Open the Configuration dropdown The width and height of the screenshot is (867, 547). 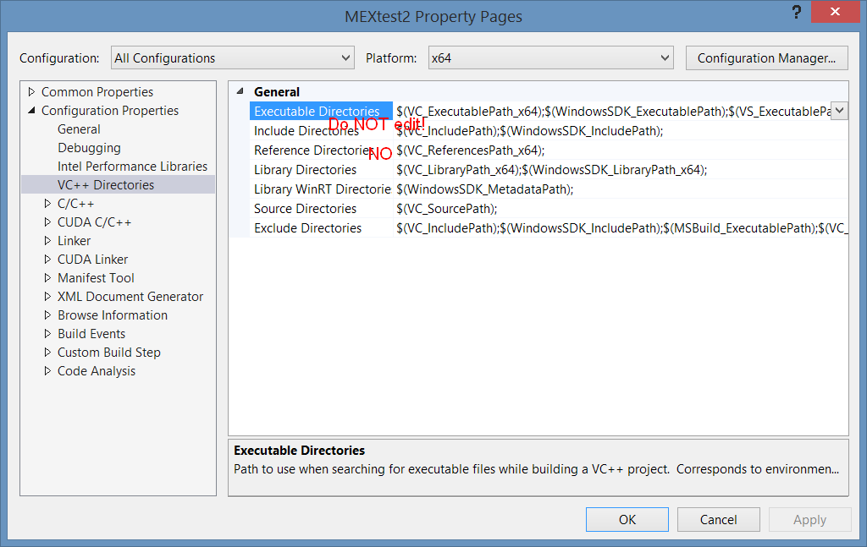pyautogui.click(x=232, y=58)
